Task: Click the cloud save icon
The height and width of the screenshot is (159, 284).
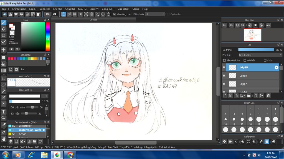Action: pos(5,14)
